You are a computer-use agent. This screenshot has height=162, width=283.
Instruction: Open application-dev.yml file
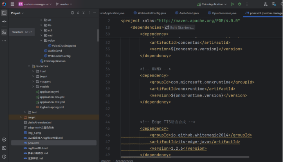click(x=50, y=97)
